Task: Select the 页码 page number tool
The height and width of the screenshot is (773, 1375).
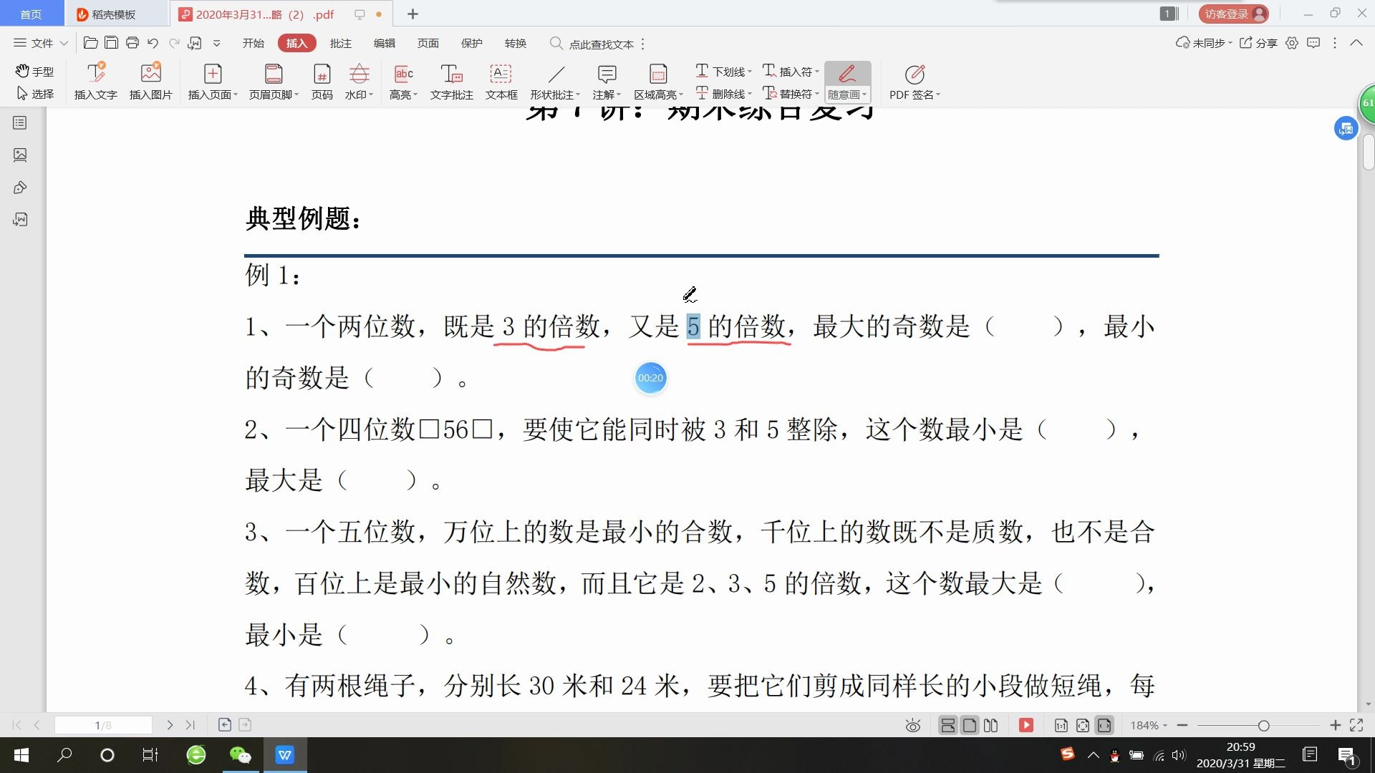Action: pos(322,80)
